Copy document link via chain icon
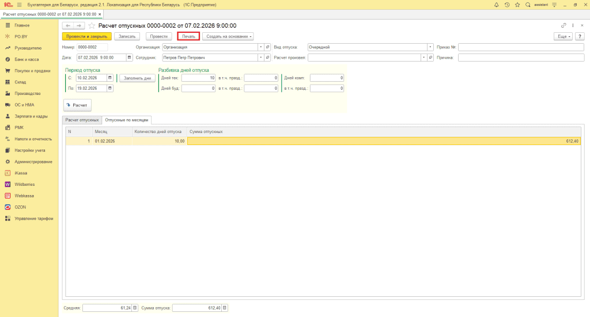This screenshot has height=317, width=590. (x=563, y=25)
